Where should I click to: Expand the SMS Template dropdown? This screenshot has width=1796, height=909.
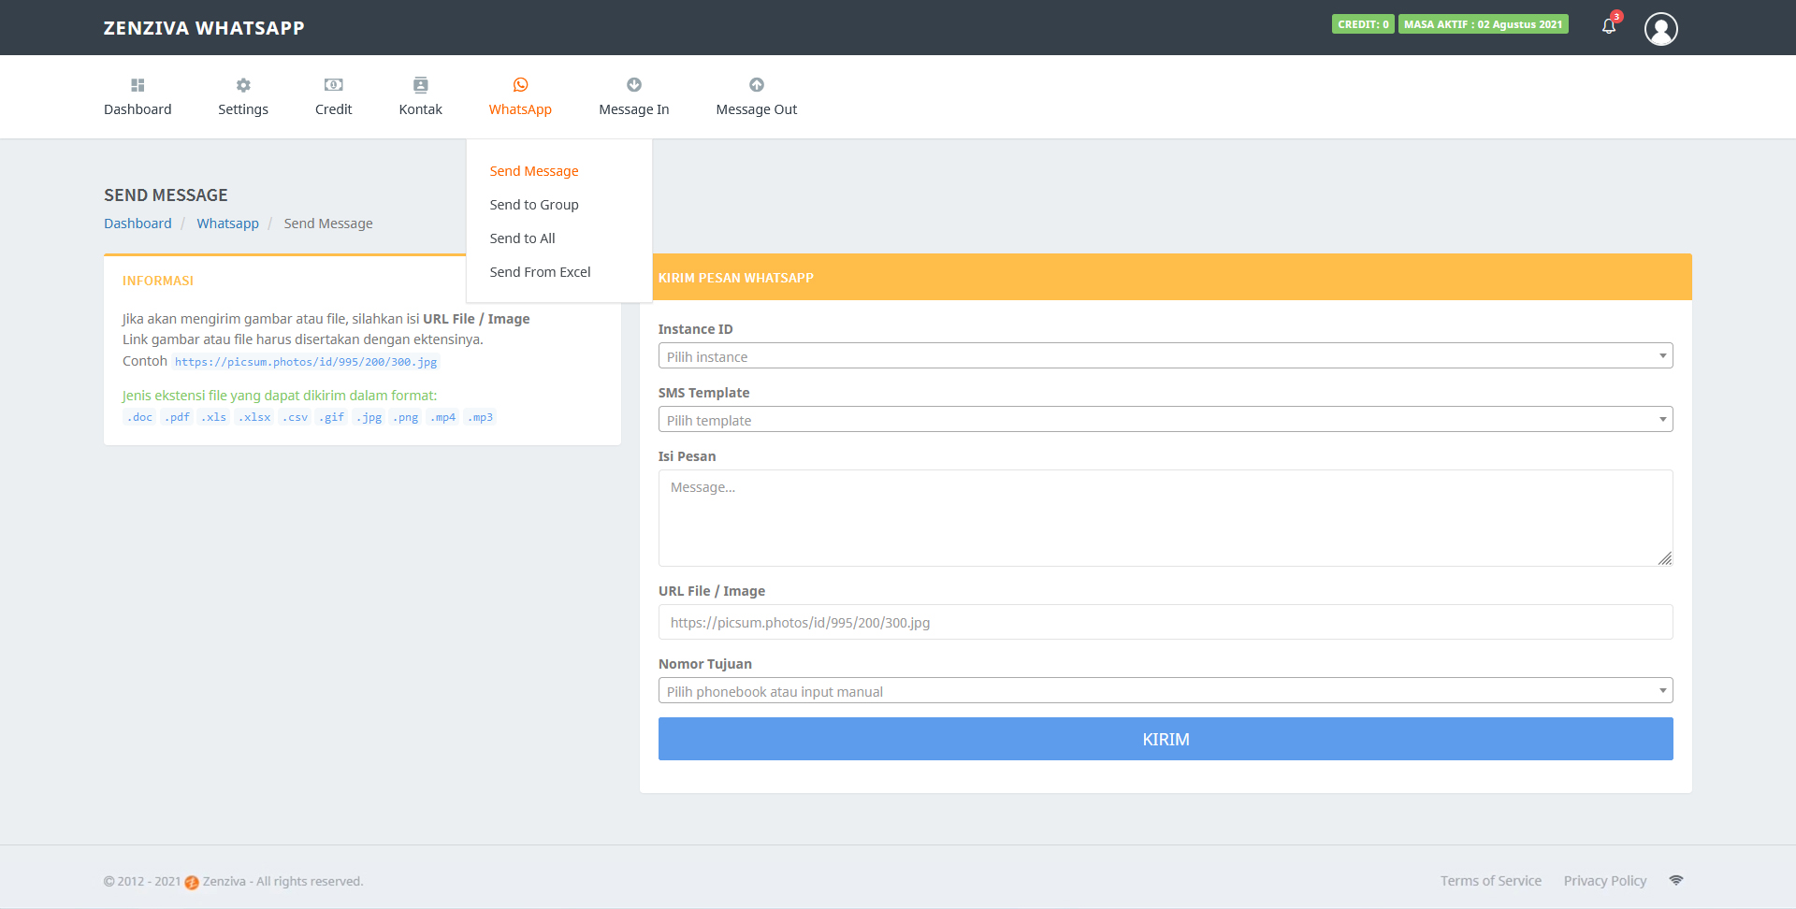coord(1166,420)
